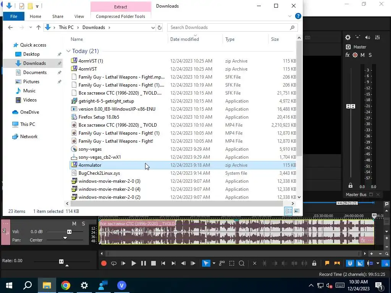Open the Home ribbon tab

[36, 16]
